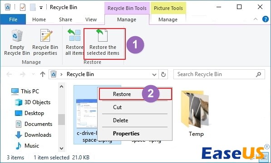Click navigation pane scroll up arrow
The image size is (271, 163).
62,86
